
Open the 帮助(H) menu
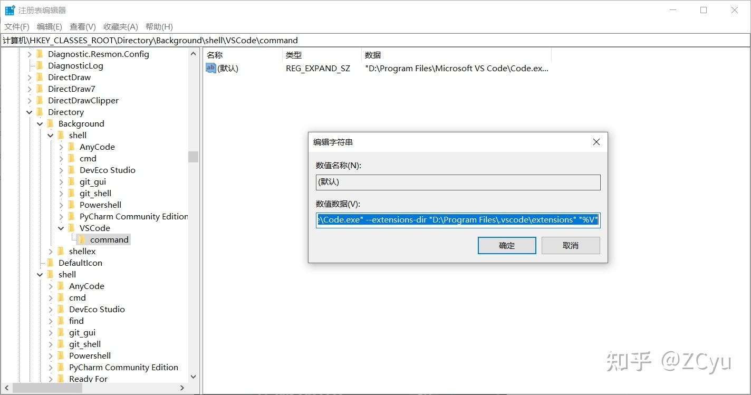(159, 26)
